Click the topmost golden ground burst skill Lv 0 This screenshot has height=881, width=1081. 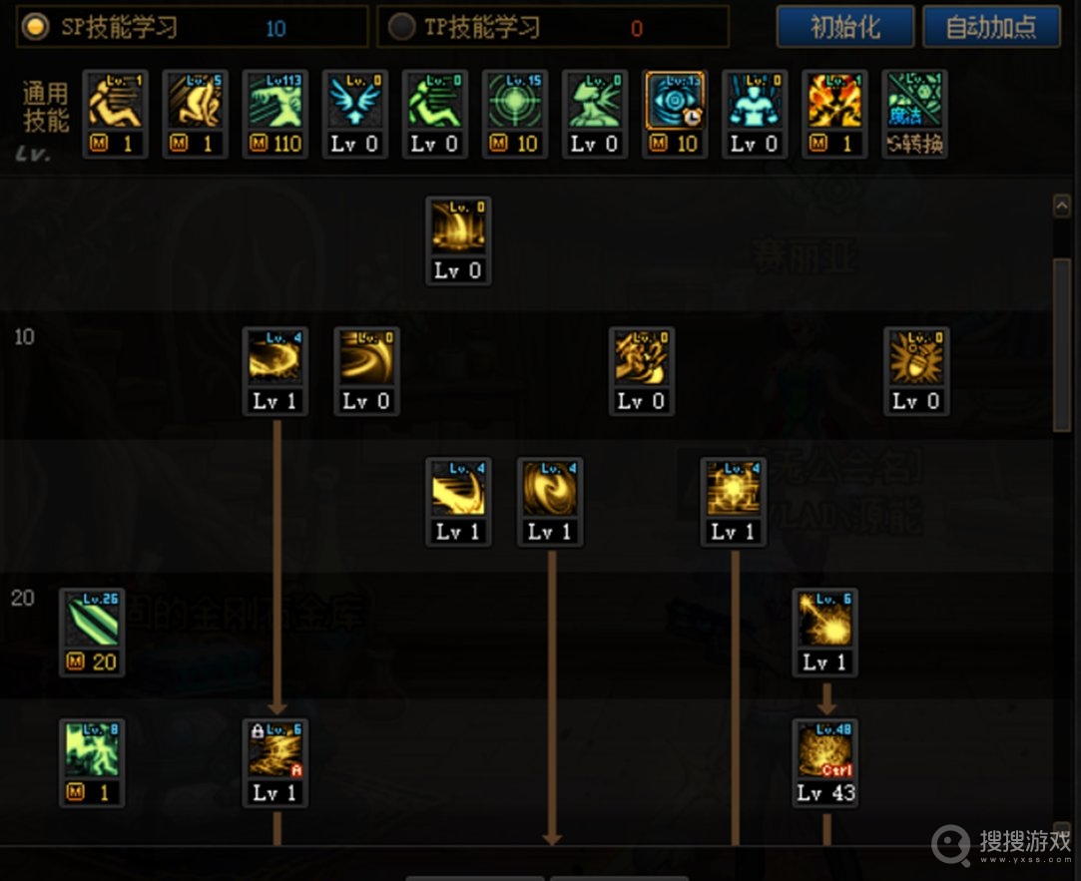(458, 241)
